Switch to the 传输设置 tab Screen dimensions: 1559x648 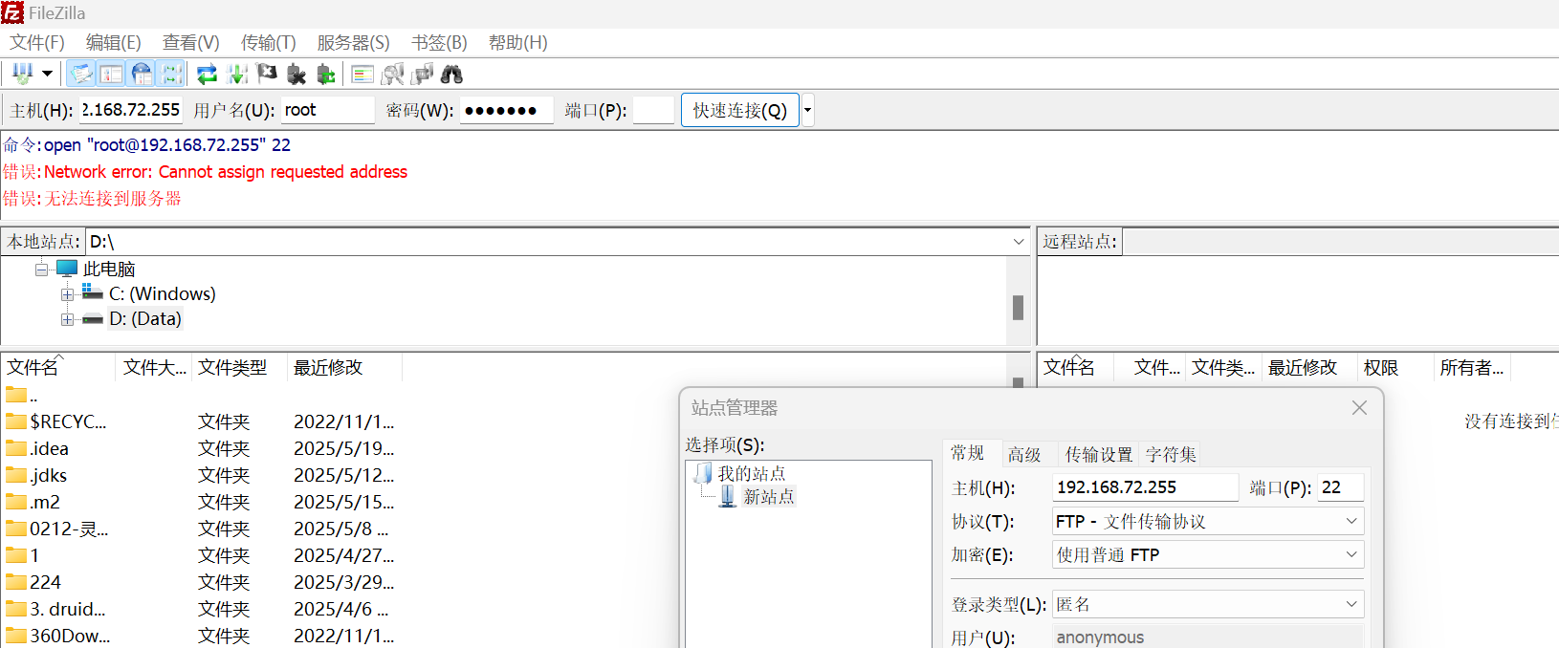point(1099,454)
